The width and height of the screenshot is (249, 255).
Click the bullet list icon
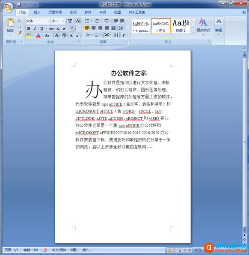point(87,21)
